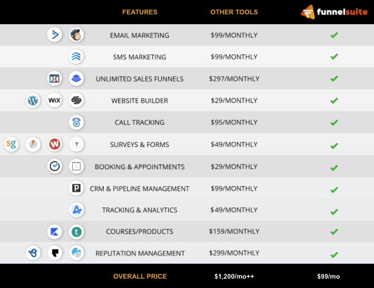Click the green checkmark for Website Builder
Image resolution: width=374 pixels, height=288 pixels.
point(334,101)
